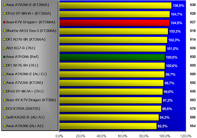197x138 pixels.
Task: Select the label Asus A7M266 (Ref)
Action: (x=22, y=57)
